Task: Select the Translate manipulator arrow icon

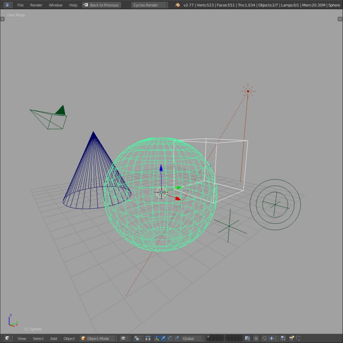Action: click(163, 339)
